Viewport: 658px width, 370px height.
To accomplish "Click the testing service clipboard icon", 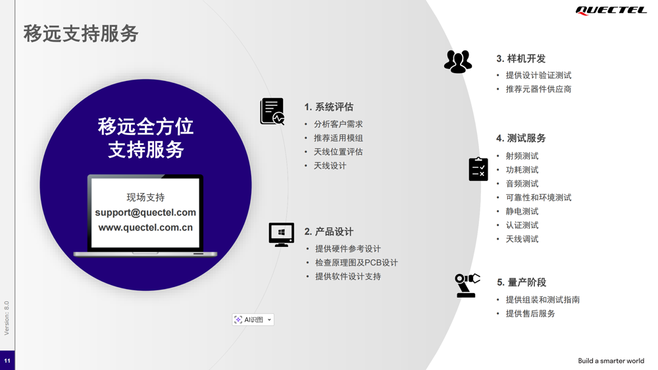I will [478, 169].
